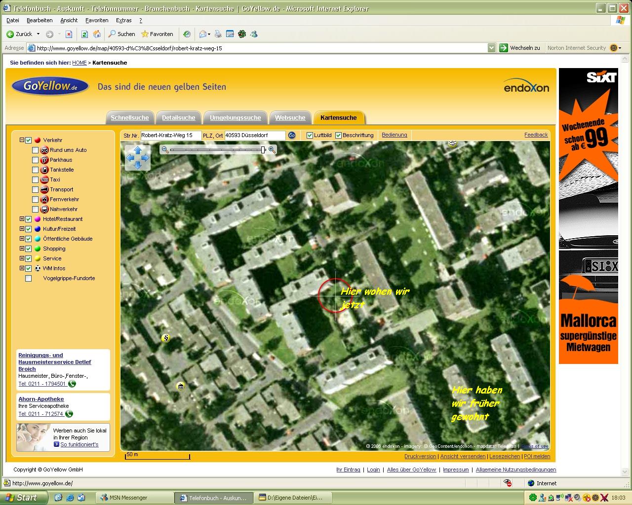This screenshot has height=505, width=632.
Task: Pan the map up with arrow
Action: point(138,149)
